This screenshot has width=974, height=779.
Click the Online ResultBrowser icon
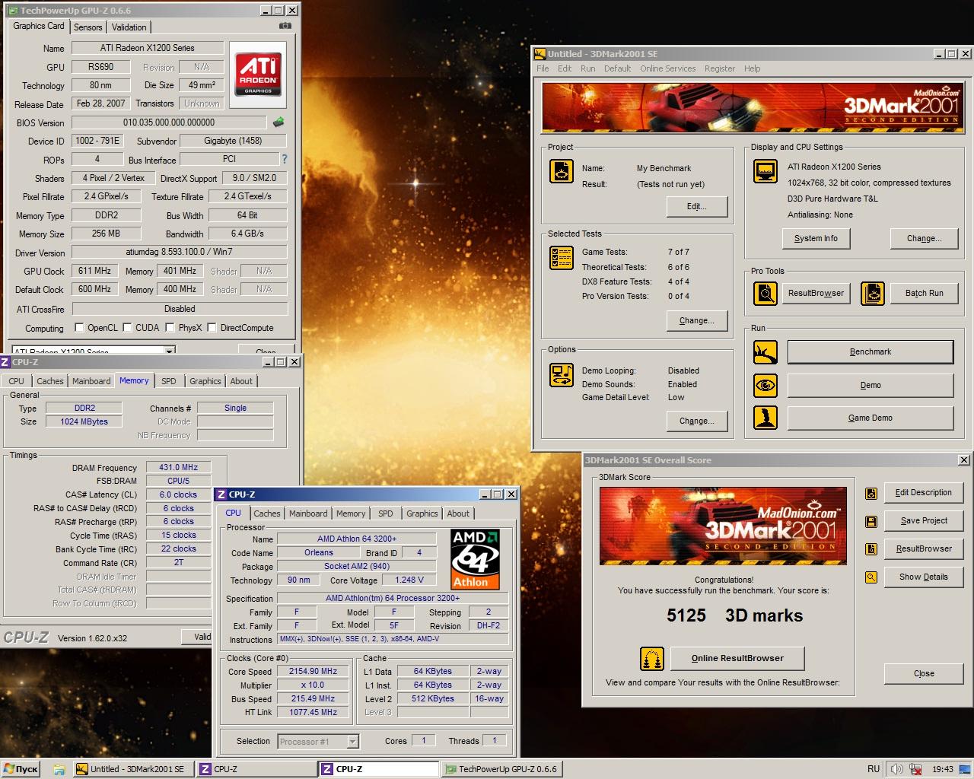pos(651,659)
